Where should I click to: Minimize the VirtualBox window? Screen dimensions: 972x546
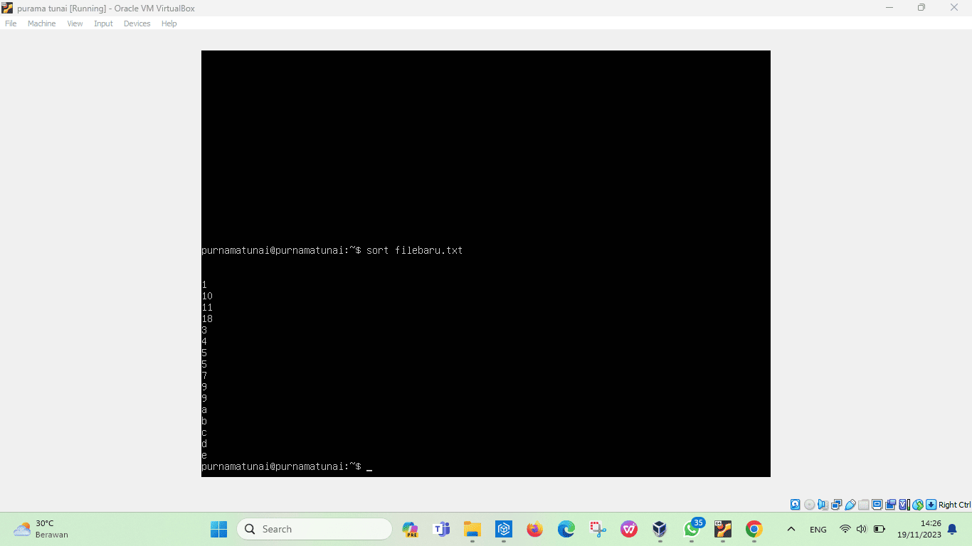tap(889, 8)
